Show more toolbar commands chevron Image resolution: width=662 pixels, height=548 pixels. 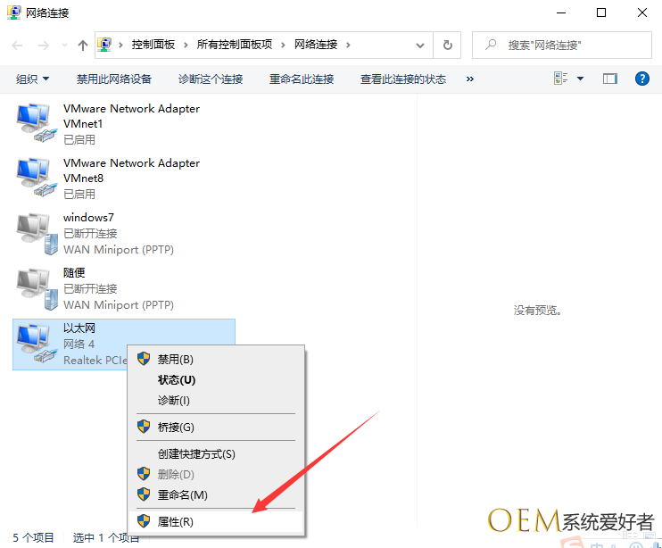[470, 79]
